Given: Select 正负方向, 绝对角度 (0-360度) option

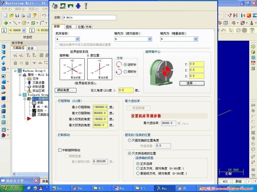Looking at the screenshot, I should [138, 168].
